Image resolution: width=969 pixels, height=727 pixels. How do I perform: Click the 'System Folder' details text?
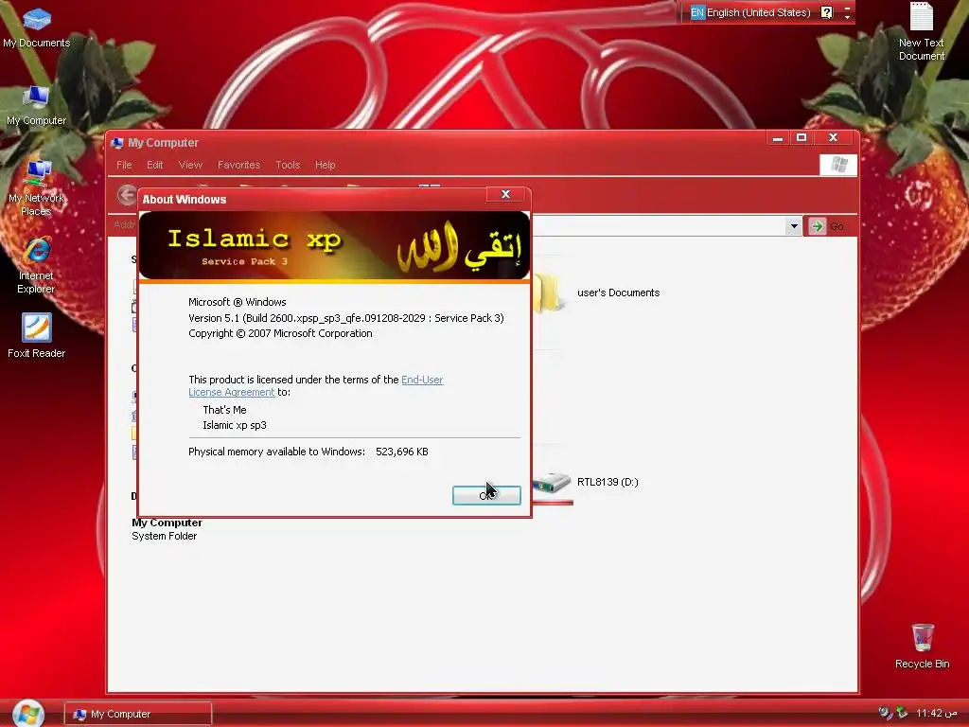click(165, 536)
